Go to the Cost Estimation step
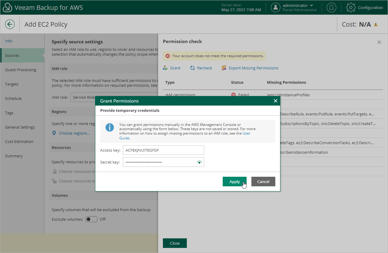 tap(19, 141)
